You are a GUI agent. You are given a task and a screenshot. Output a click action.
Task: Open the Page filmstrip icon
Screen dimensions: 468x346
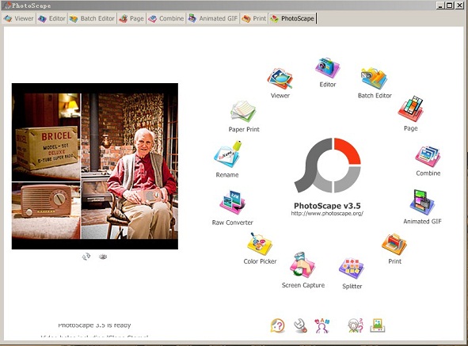pos(411,108)
